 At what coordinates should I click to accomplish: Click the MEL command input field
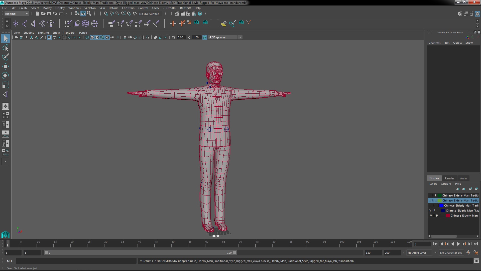tap(76, 261)
